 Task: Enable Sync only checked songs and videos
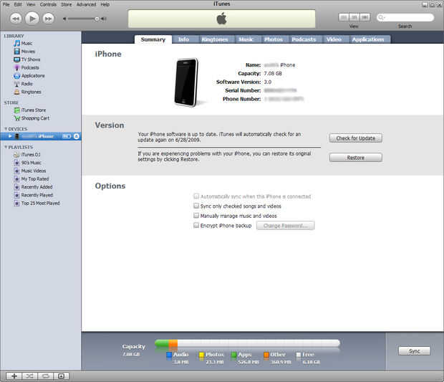click(196, 206)
